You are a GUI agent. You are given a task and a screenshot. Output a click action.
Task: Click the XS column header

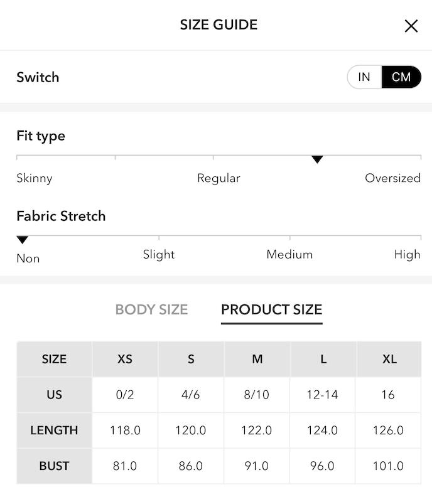(x=125, y=359)
